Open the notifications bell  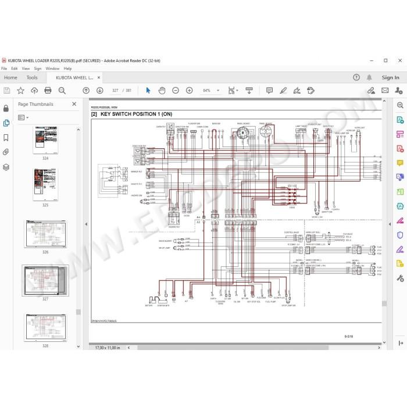click(369, 77)
